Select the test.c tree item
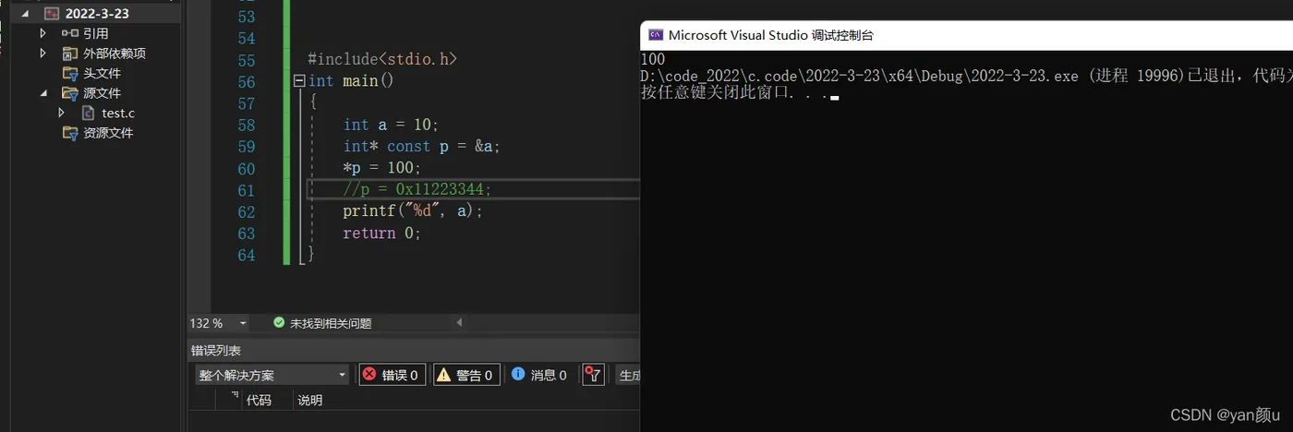Screen dimensions: 1293x432 [x=118, y=113]
